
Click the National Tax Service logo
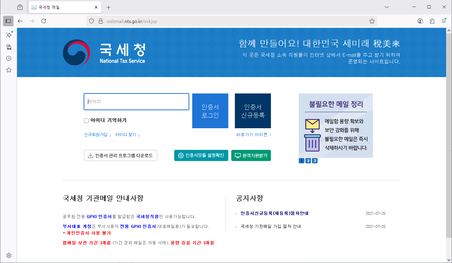104,52
